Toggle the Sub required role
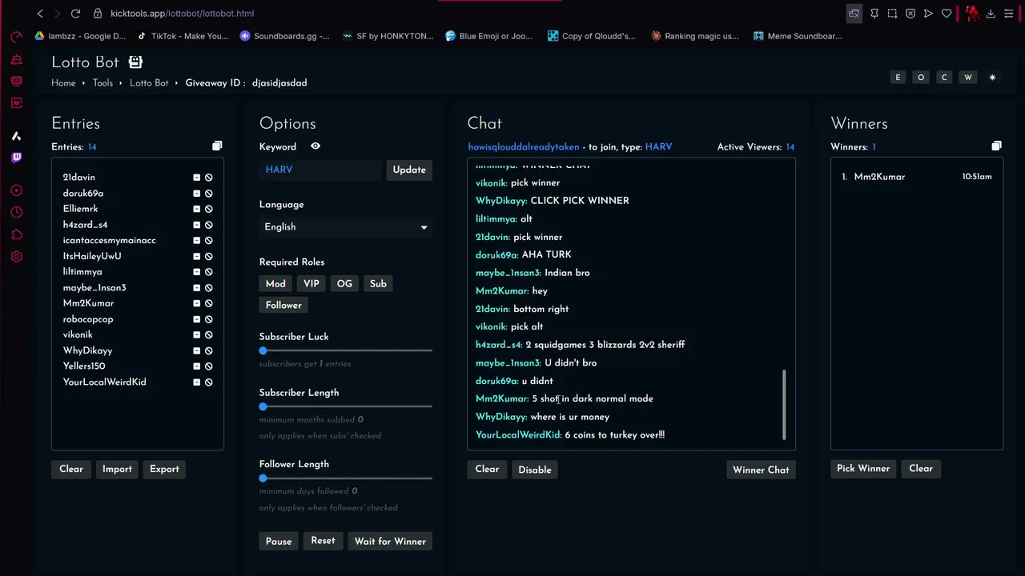Viewport: 1025px width, 576px height. click(x=378, y=284)
